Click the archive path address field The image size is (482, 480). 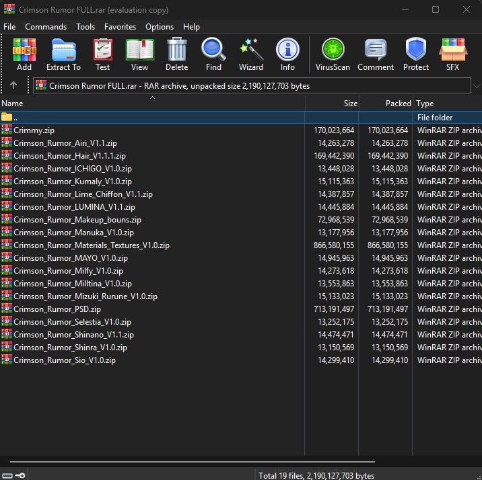(x=252, y=85)
